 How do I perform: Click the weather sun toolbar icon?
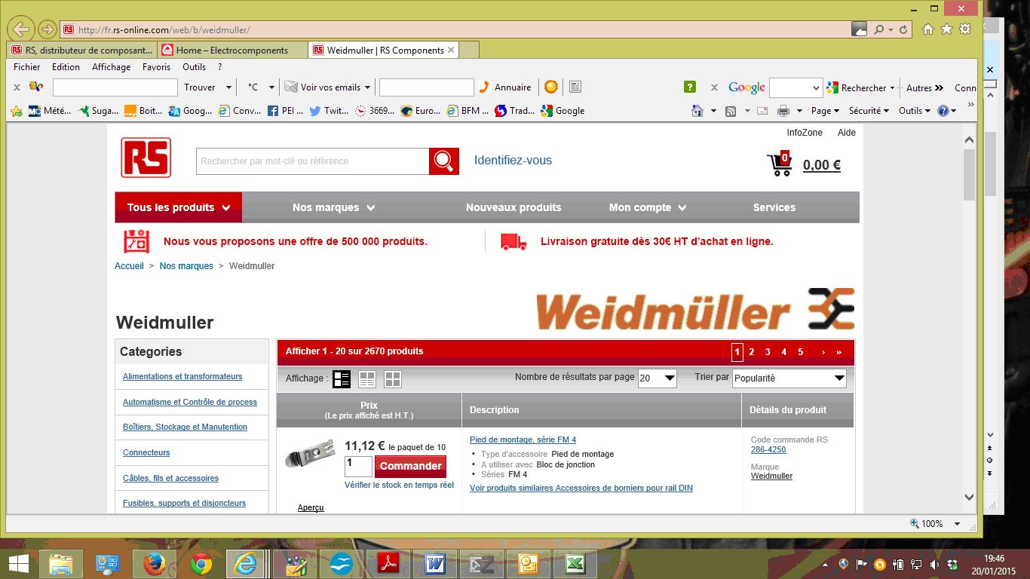[551, 87]
